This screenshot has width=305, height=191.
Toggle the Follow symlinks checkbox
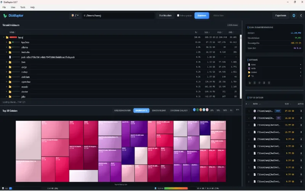pos(178,15)
